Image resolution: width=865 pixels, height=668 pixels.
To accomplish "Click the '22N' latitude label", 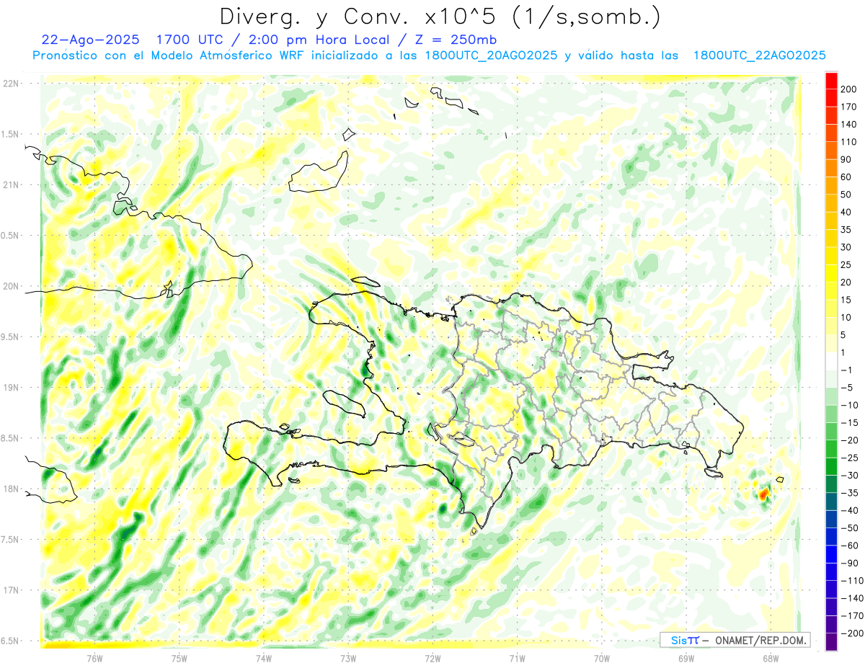I will tap(11, 84).
